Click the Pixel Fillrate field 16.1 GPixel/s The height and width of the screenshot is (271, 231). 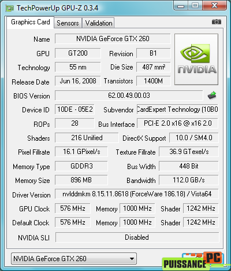point(81,152)
